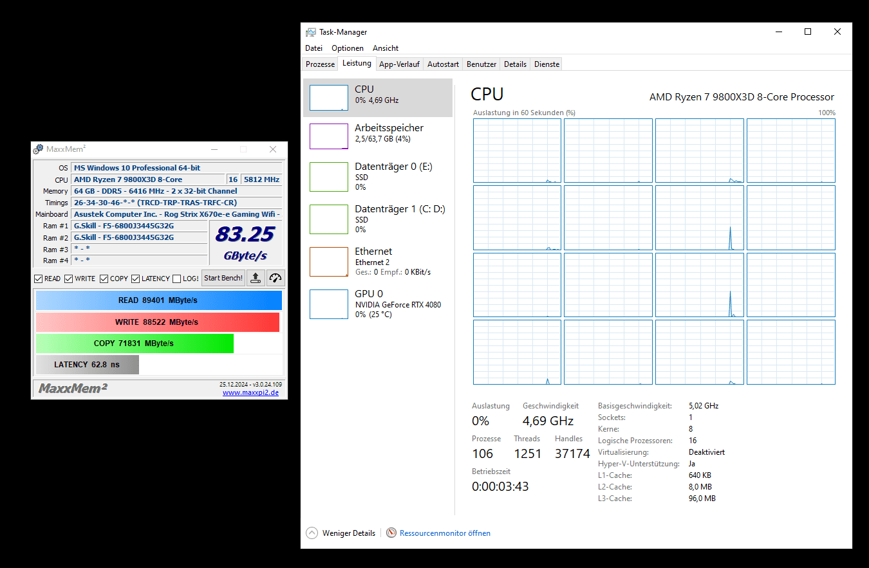The height and width of the screenshot is (568, 869).
Task: Select the GPU 0 mini graph
Action: pos(329,304)
